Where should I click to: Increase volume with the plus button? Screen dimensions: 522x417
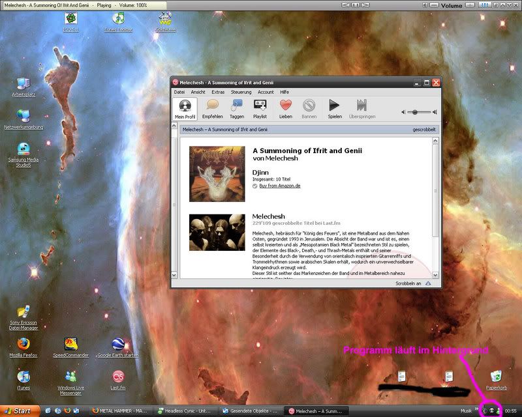pos(469,5)
